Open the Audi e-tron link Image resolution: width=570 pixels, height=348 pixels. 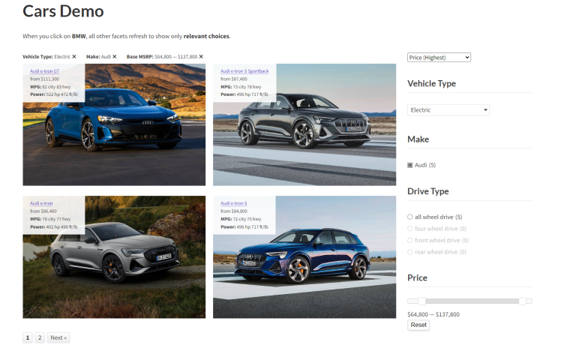pyautogui.click(x=41, y=203)
